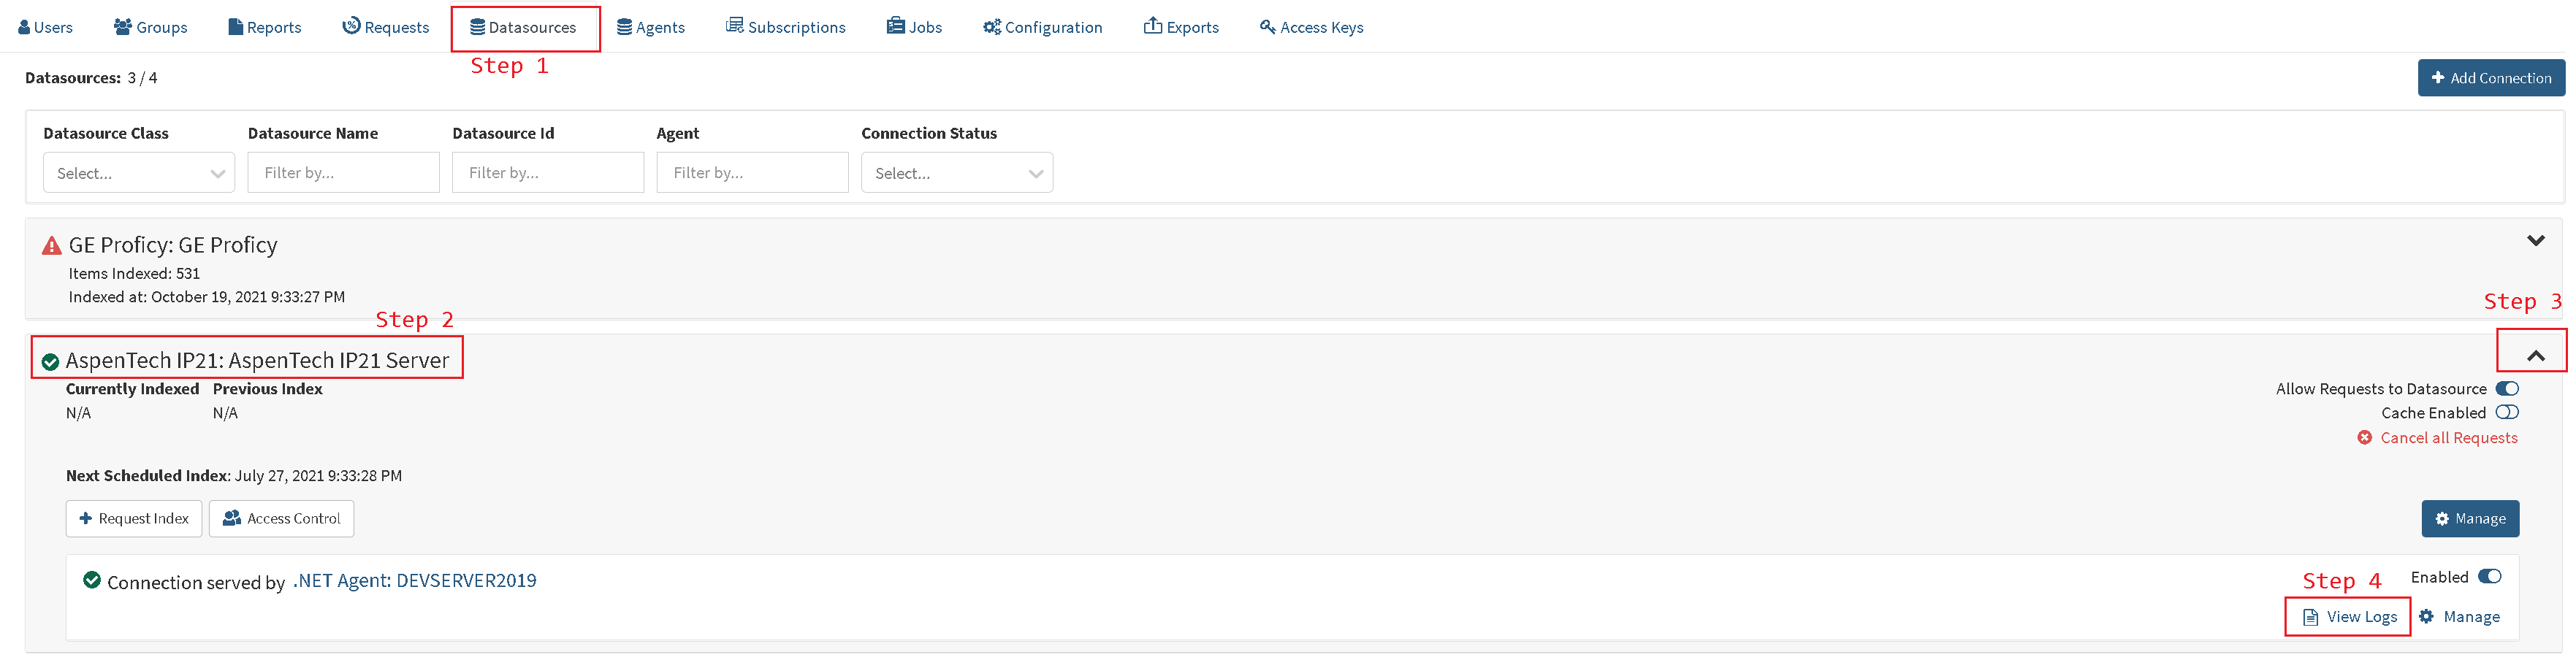This screenshot has width=2576, height=660.
Task: Go to the Exports tab
Action: (x=1181, y=27)
